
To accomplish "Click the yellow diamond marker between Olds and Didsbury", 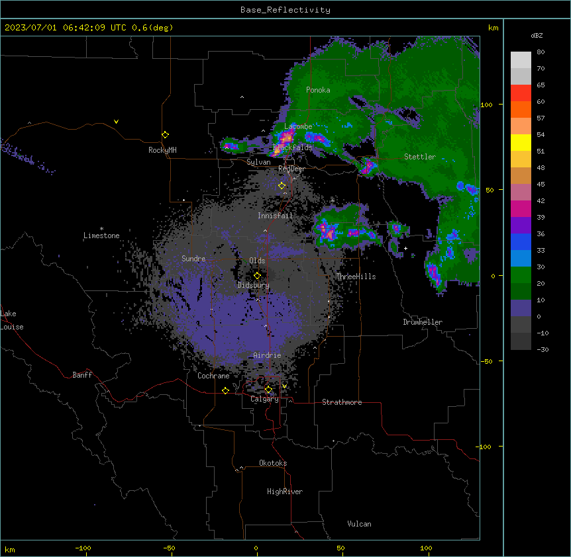I will pyautogui.click(x=257, y=276).
